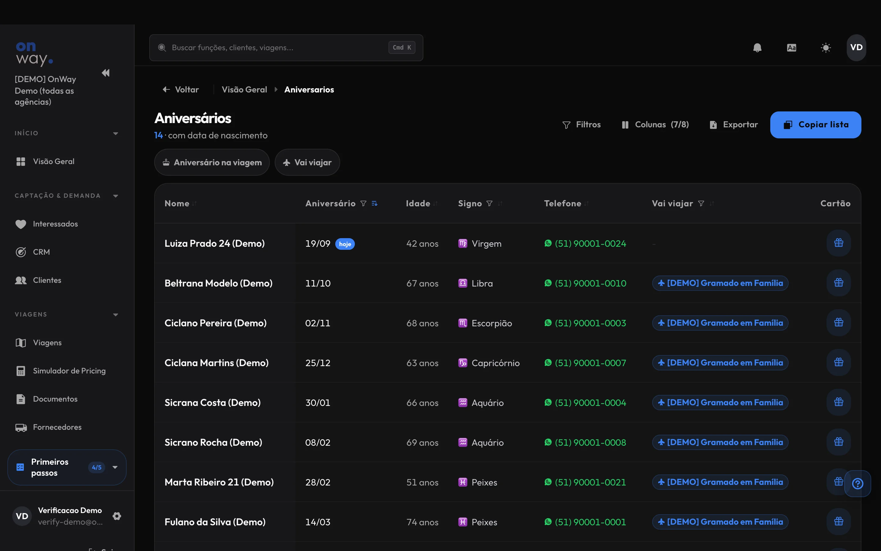Image resolution: width=881 pixels, height=551 pixels.
Task: Collapse the CAPTAÇÃO & DEMANDA section
Action: [115, 196]
